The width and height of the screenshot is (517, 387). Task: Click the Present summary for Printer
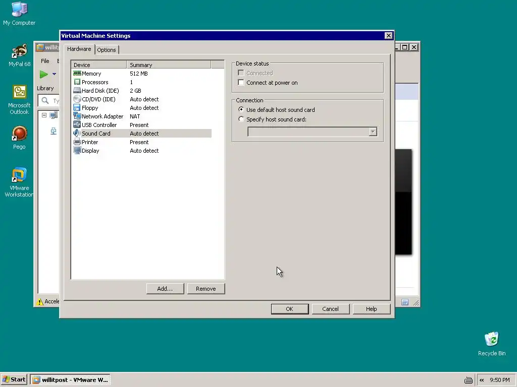[139, 142]
